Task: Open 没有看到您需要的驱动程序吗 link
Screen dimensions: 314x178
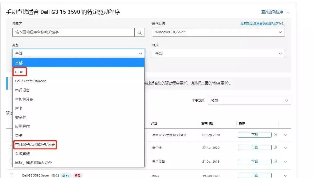Action: [x=263, y=24]
